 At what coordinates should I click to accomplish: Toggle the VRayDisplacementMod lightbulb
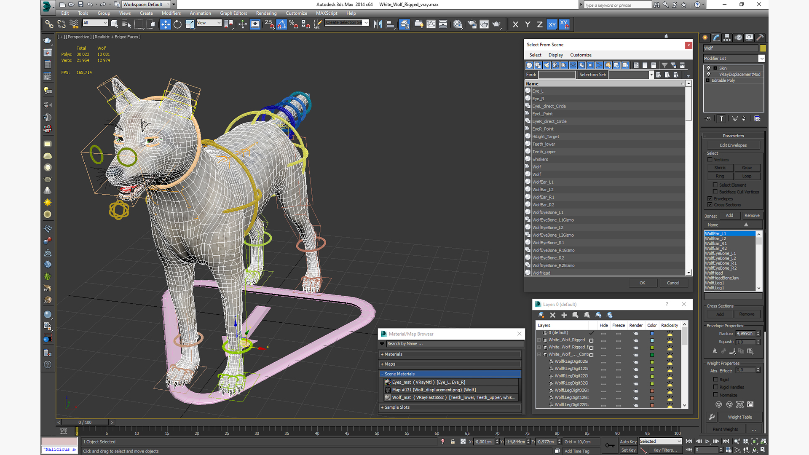(x=709, y=74)
